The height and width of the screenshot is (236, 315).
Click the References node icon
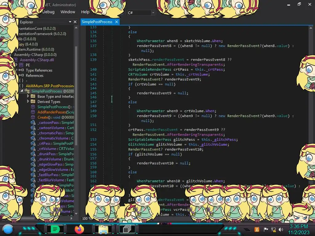point(21,75)
